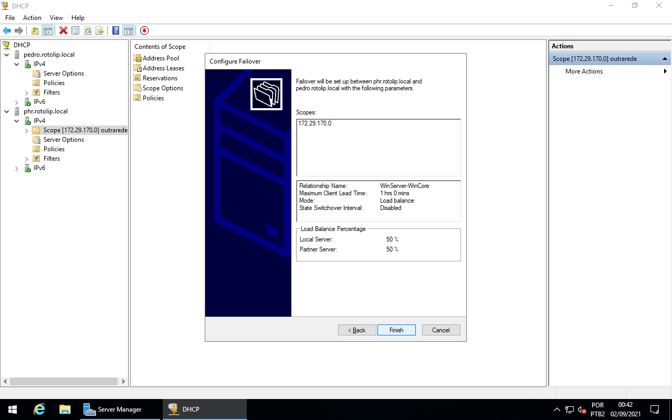This screenshot has height=420, width=672.
Task: Click the Delete (red X) toolbar icon
Action: coord(63,30)
